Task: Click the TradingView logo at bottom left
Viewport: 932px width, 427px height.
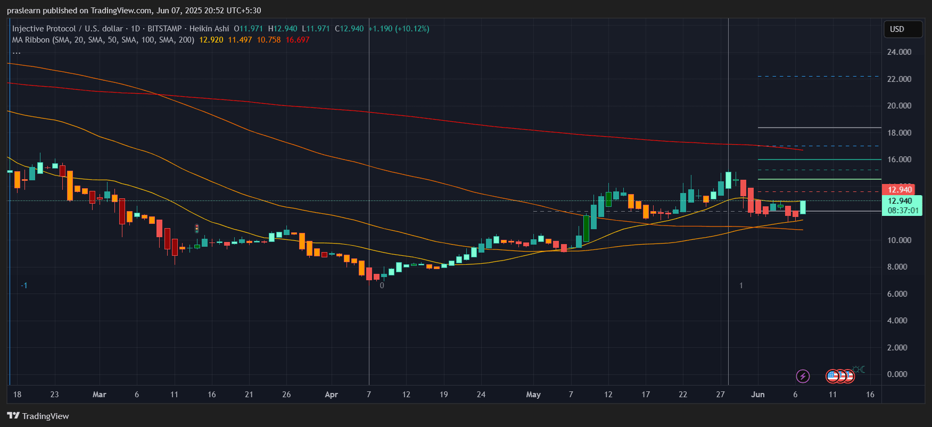Action: [x=38, y=416]
